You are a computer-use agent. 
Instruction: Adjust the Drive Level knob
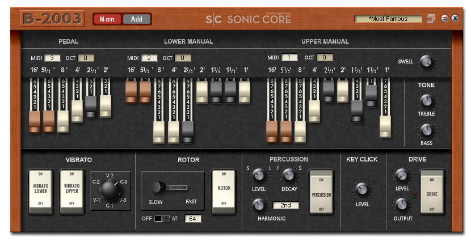tap(402, 175)
